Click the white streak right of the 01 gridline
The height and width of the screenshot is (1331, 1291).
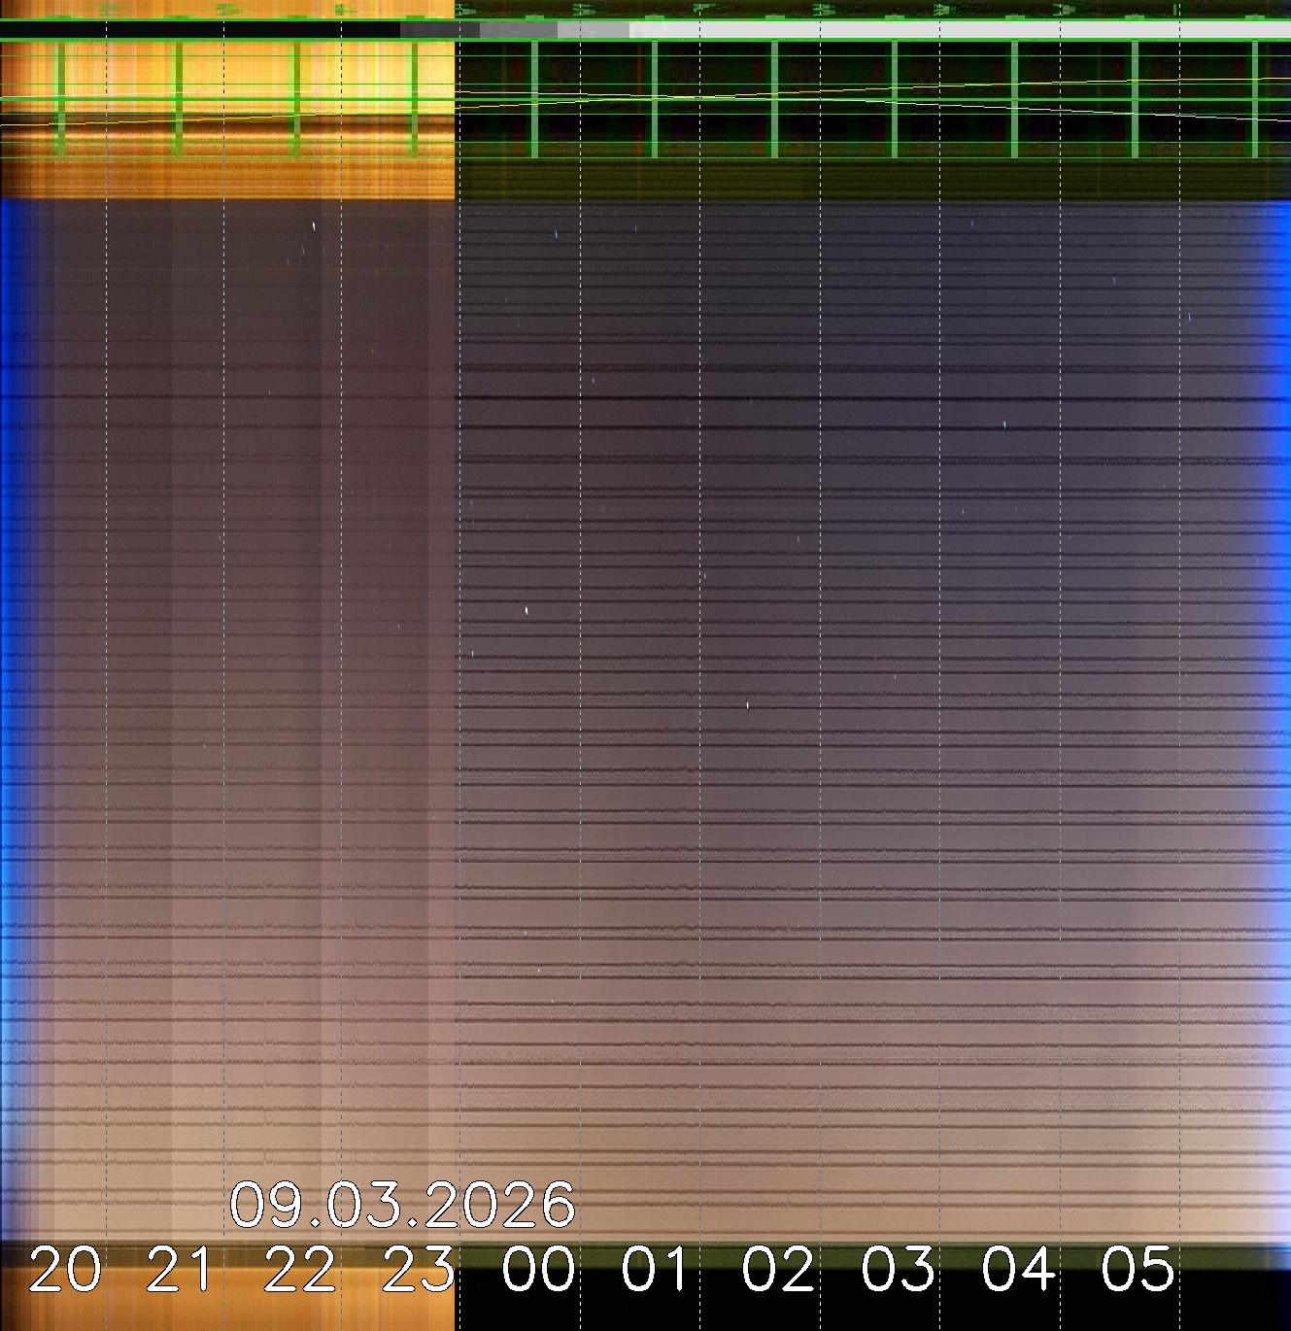point(747,705)
